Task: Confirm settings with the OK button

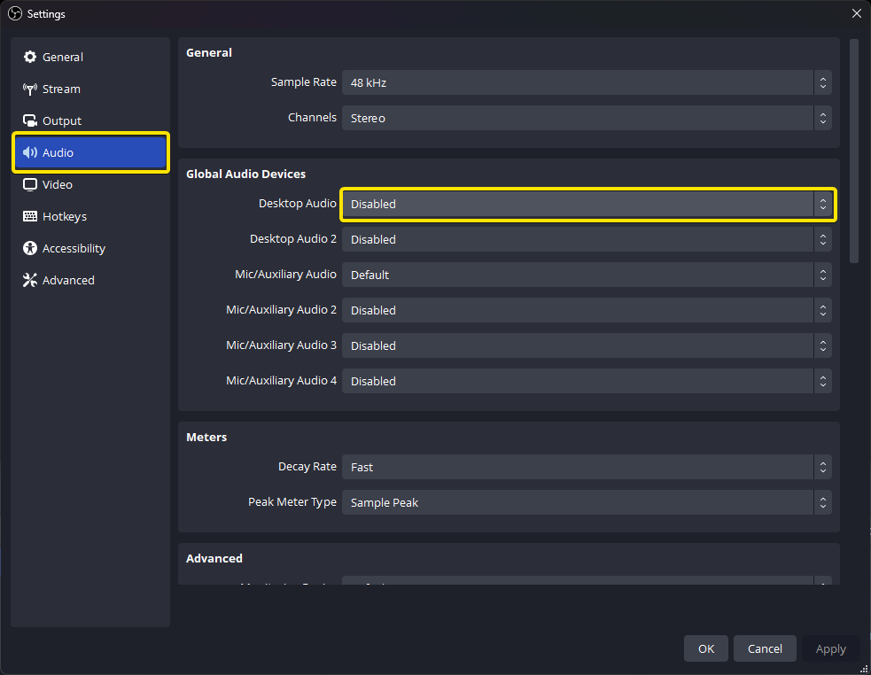Action: click(705, 648)
